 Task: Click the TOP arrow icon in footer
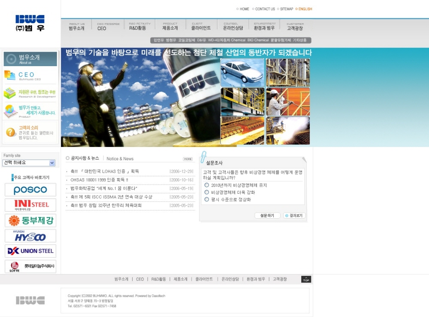coord(306,279)
